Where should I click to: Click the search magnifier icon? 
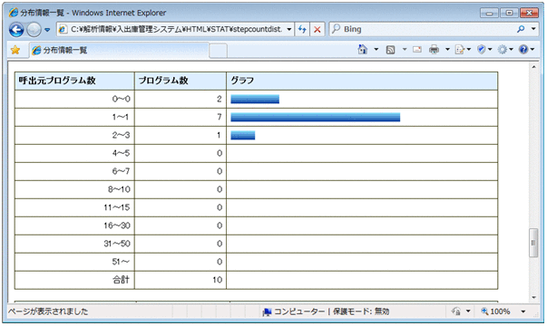pos(521,29)
